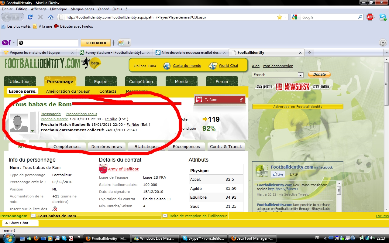
Task: Open the user inbox envelope icon
Action: click(165, 216)
